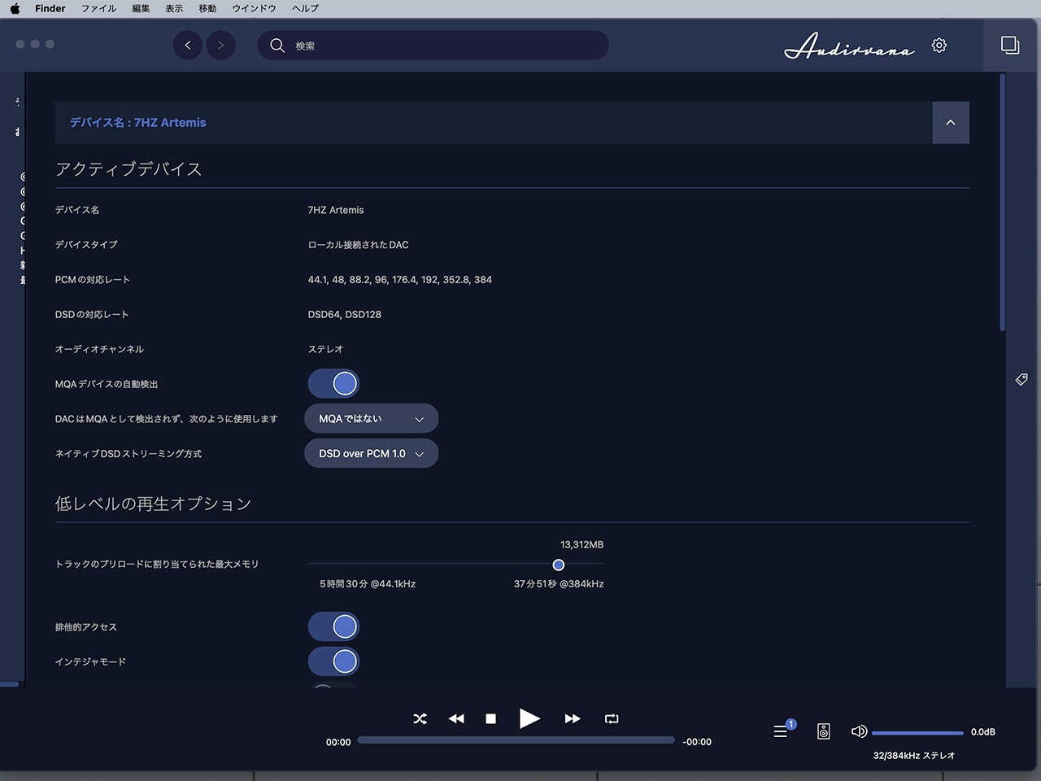
Task: Open the tag editor icon on right edge
Action: click(1021, 380)
